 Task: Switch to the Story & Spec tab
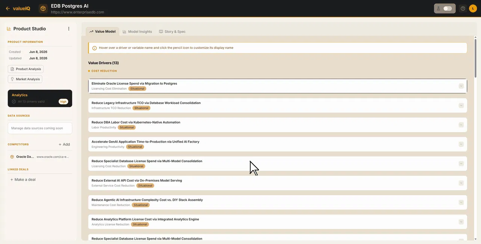(172, 32)
